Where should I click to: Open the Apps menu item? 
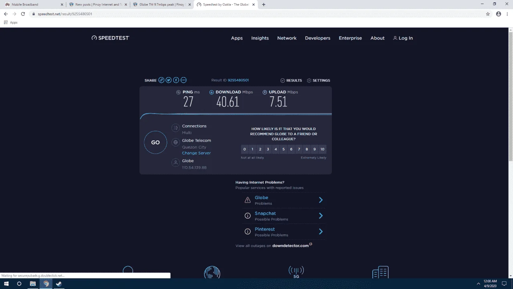[x=237, y=38]
